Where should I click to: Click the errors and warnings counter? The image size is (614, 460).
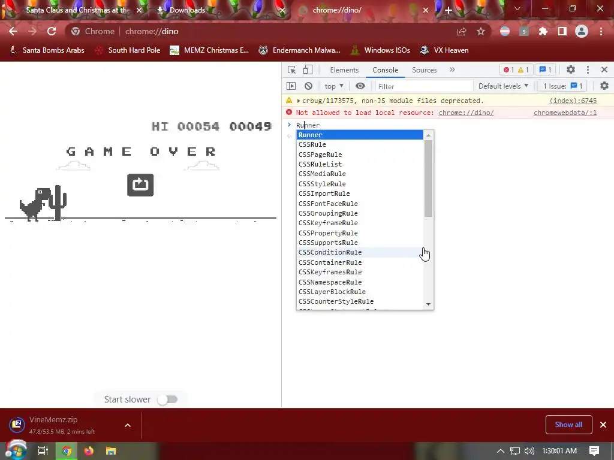516,69
